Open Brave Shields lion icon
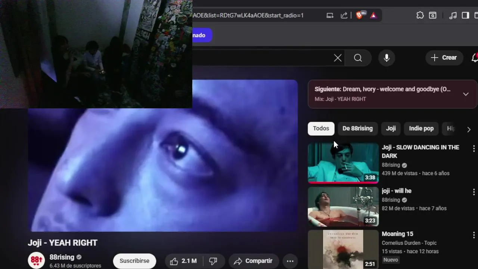 tap(360, 15)
